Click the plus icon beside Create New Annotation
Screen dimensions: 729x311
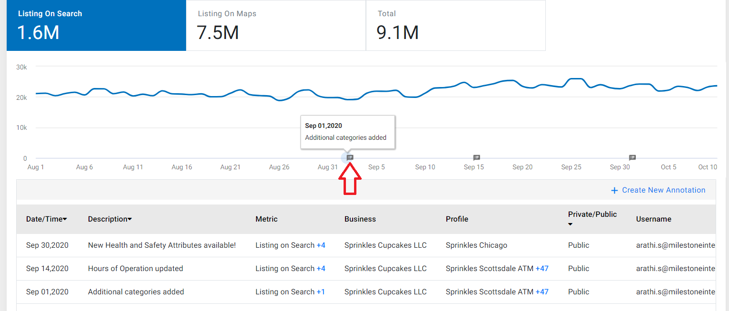(614, 190)
